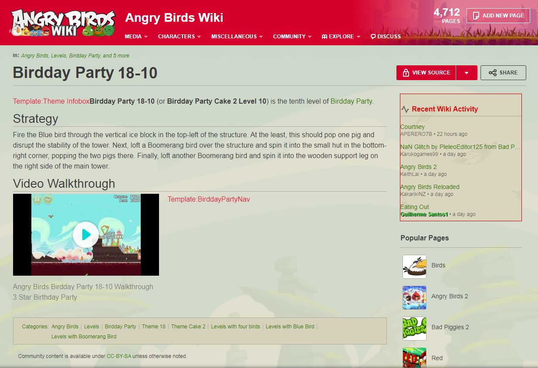Expand the View Source dropdown arrow
538x368 pixels.
point(467,73)
